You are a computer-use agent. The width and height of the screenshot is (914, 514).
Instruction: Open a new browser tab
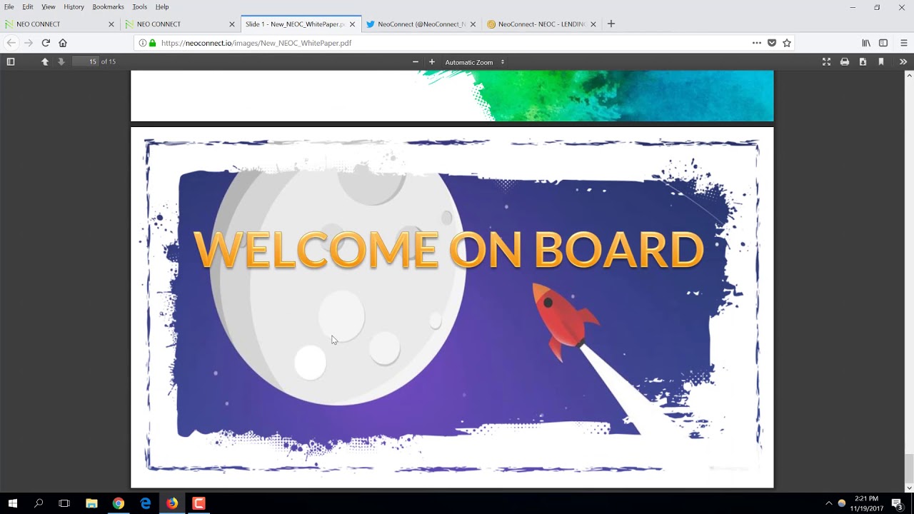click(611, 24)
